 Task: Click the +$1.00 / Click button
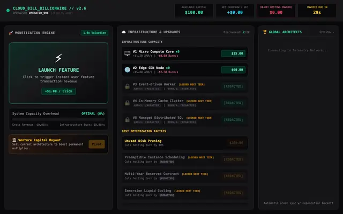click(x=58, y=91)
